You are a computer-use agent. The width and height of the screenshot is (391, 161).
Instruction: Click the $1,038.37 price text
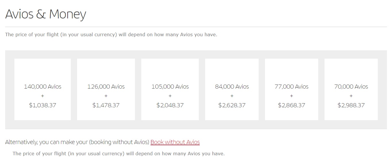43,105
